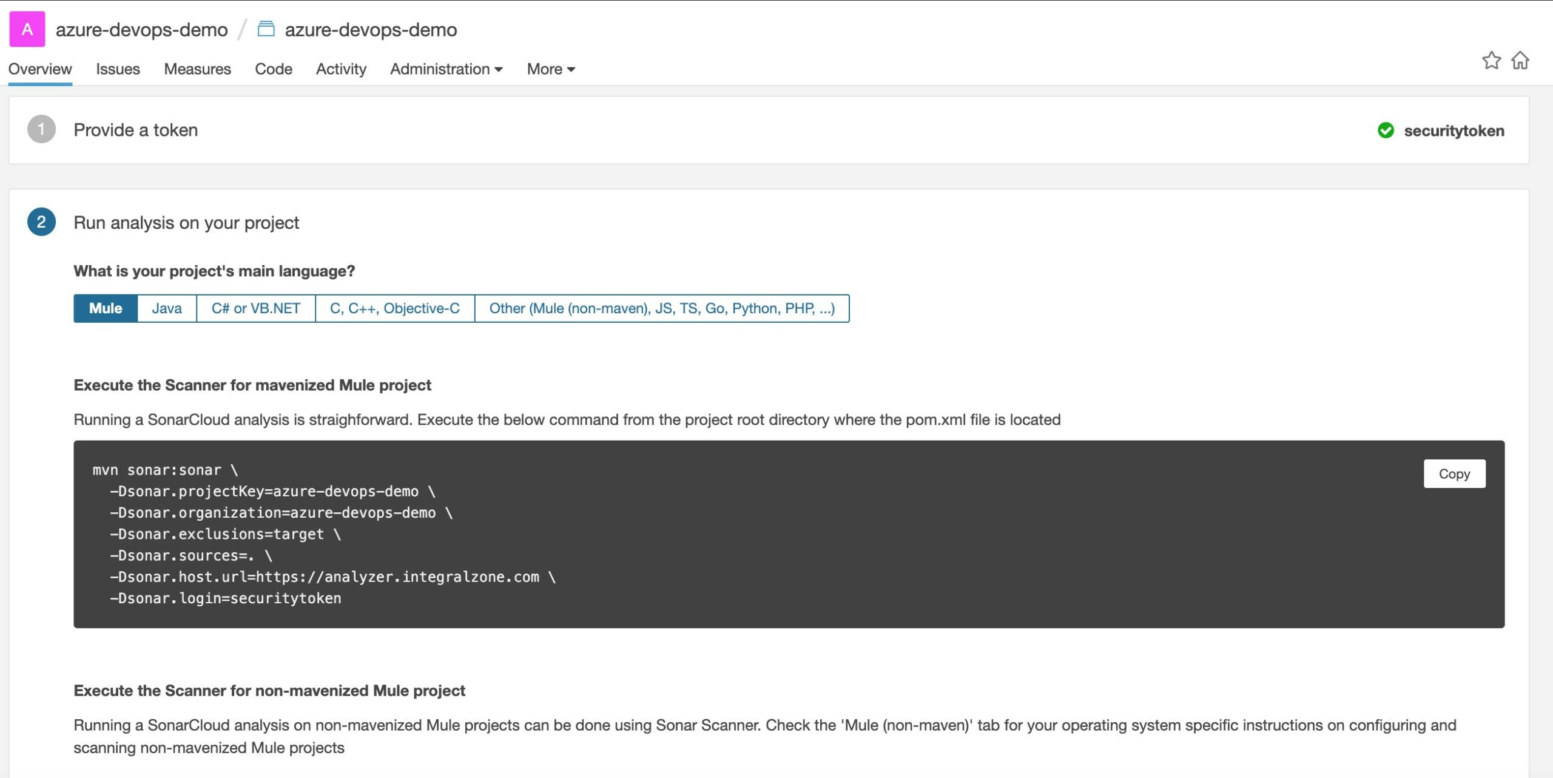This screenshot has width=1553, height=778.
Task: Click the pink 'A' organization avatar
Action: (27, 29)
